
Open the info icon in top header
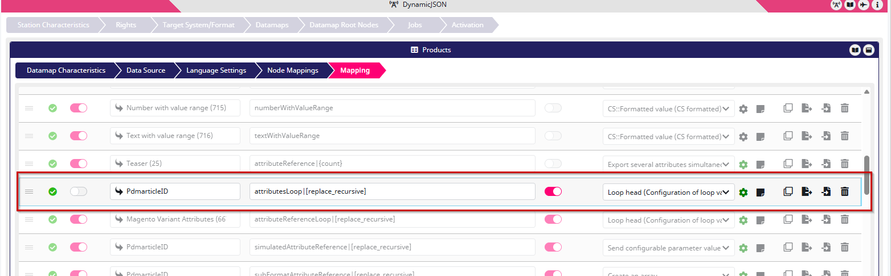click(877, 5)
